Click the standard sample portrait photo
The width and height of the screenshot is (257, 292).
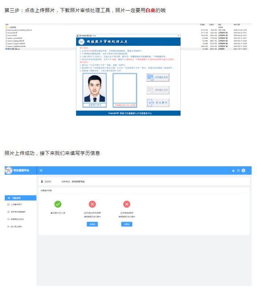[x=95, y=88]
